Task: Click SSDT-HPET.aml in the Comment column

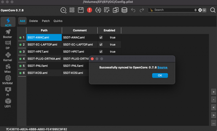Action: pos(80,52)
